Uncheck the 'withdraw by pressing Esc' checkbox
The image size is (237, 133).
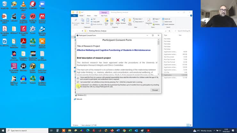78,82
